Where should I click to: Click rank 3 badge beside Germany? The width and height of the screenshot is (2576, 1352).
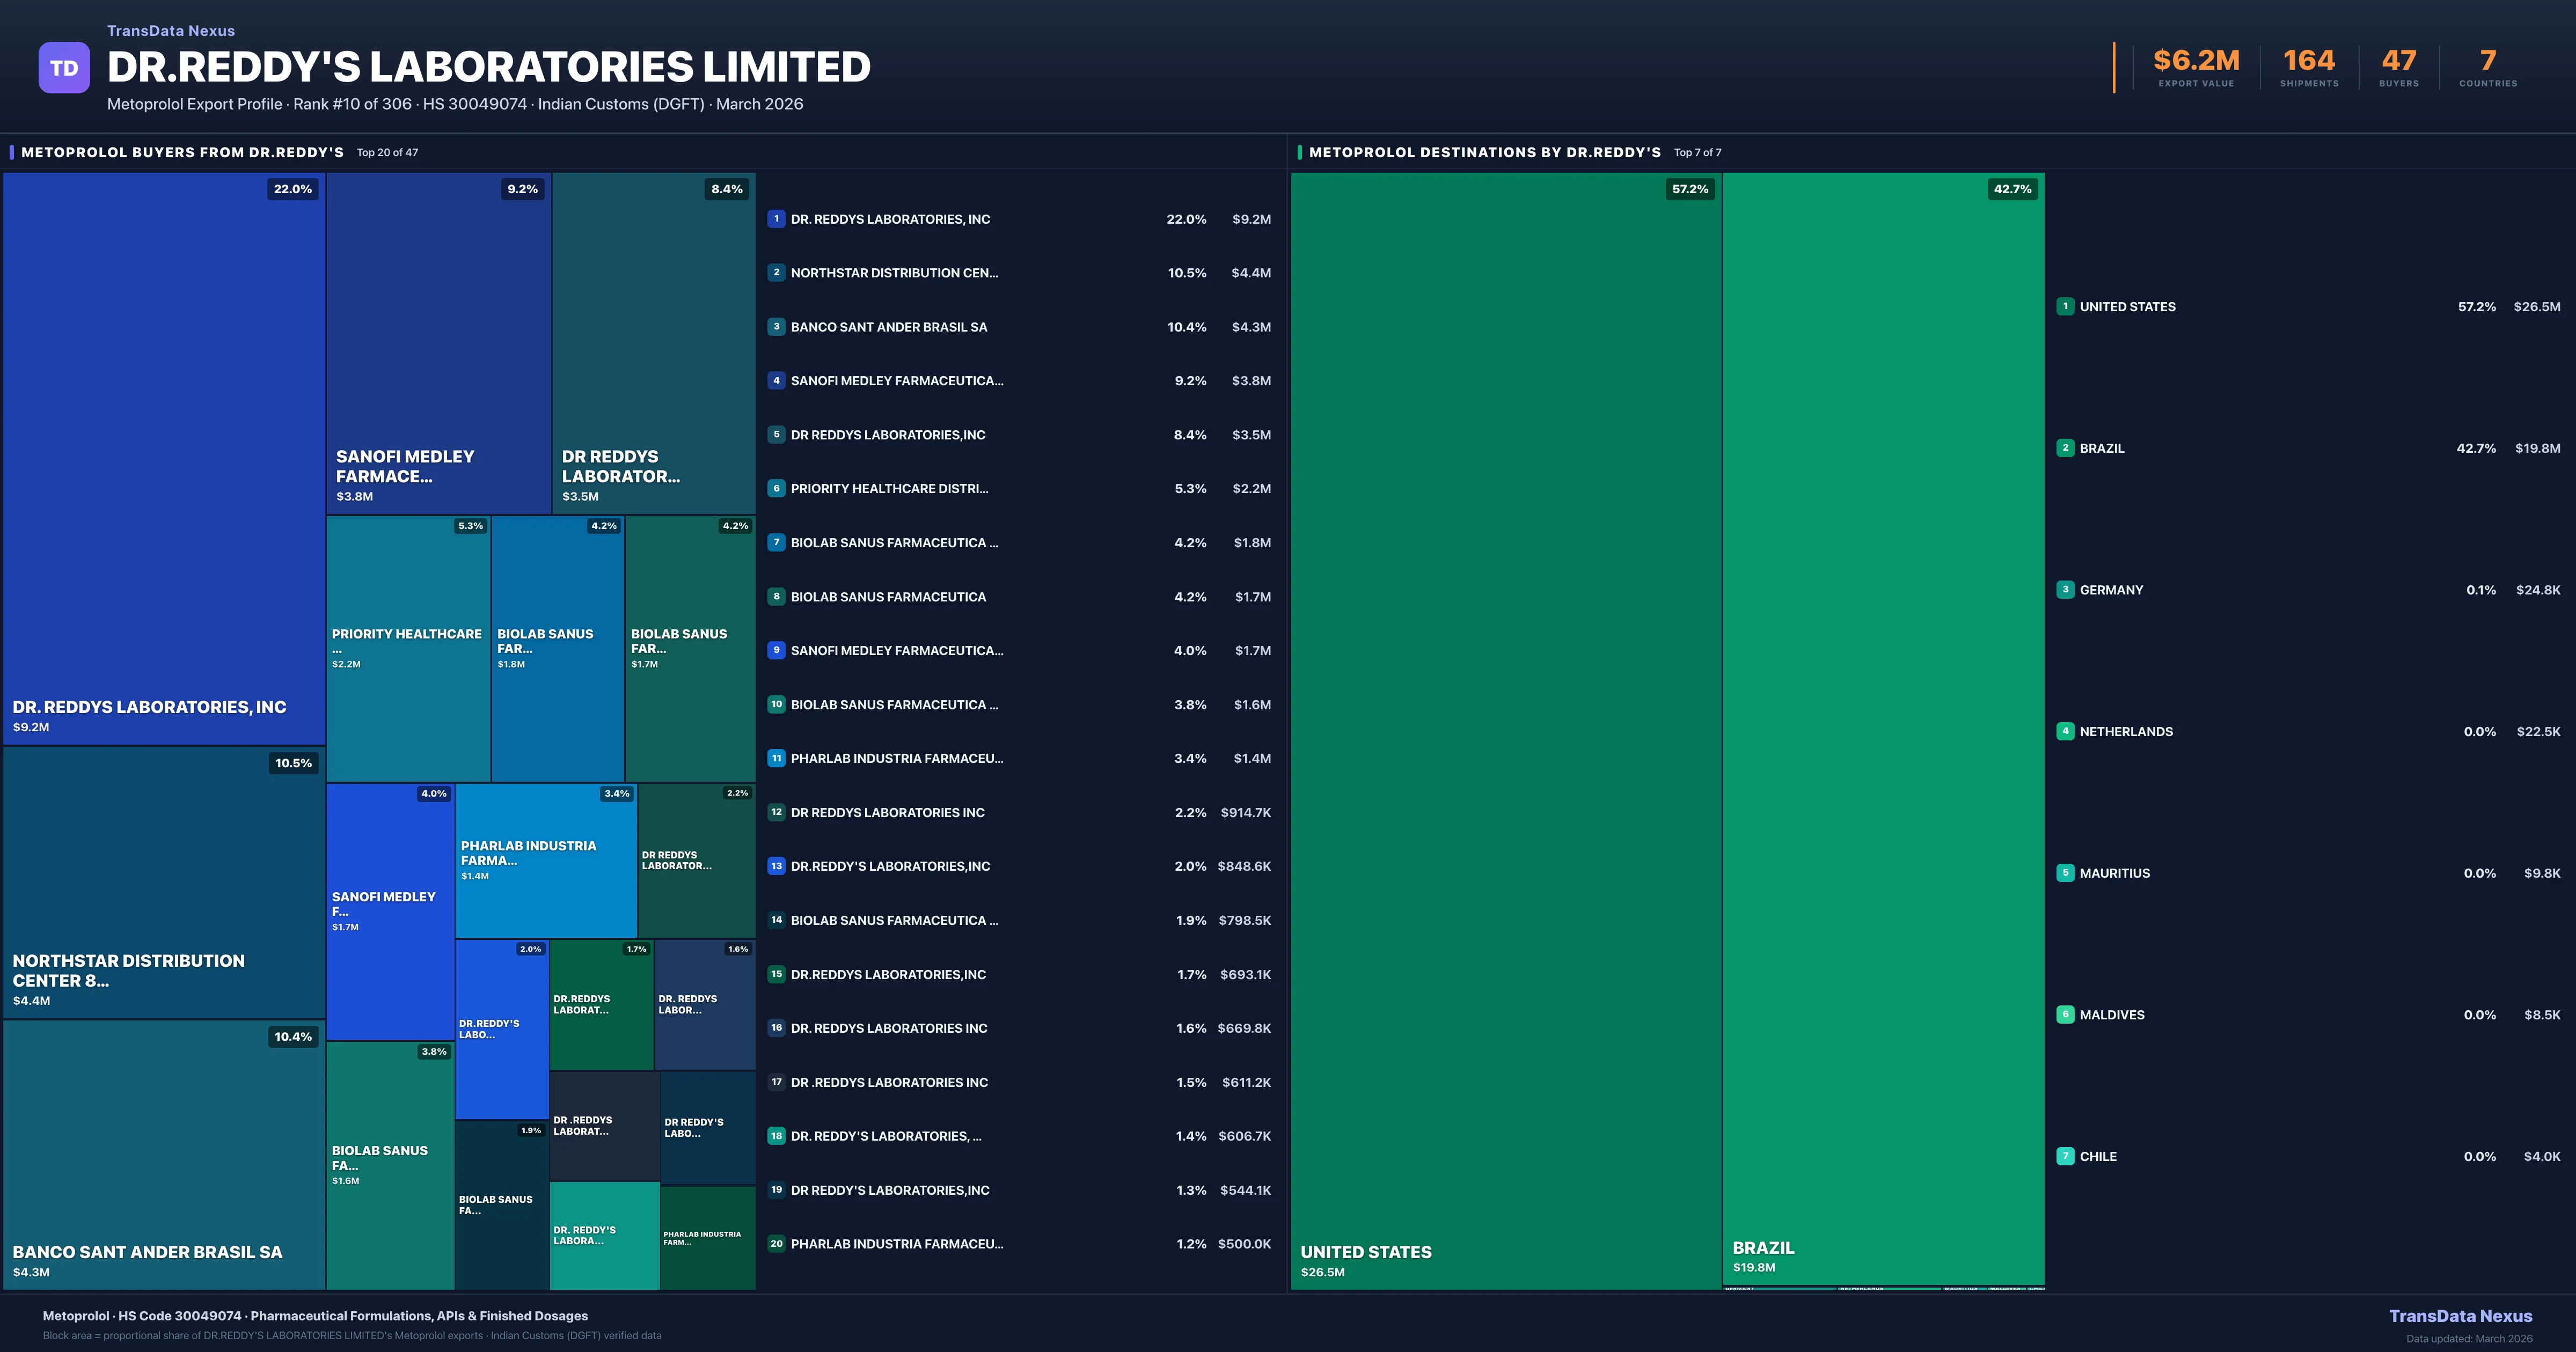2065,590
